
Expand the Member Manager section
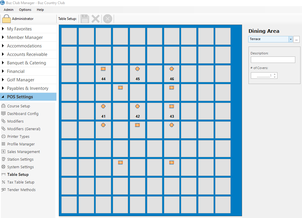coord(25,37)
